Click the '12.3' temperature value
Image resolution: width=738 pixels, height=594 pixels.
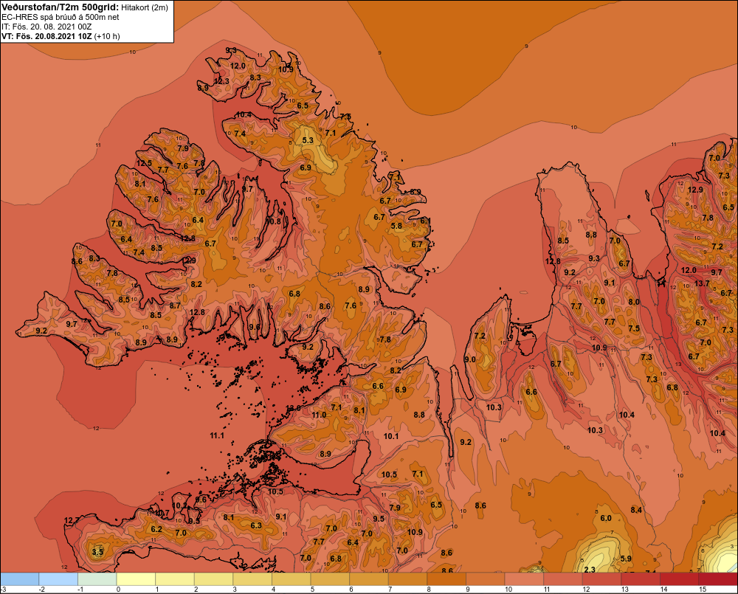pos(221,81)
